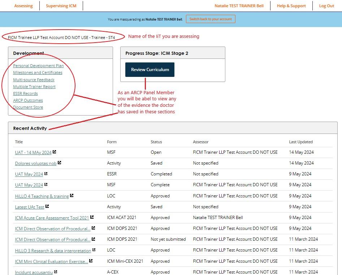The width and height of the screenshot is (342, 275).
Task: Open Help & Support
Action: (x=291, y=6)
